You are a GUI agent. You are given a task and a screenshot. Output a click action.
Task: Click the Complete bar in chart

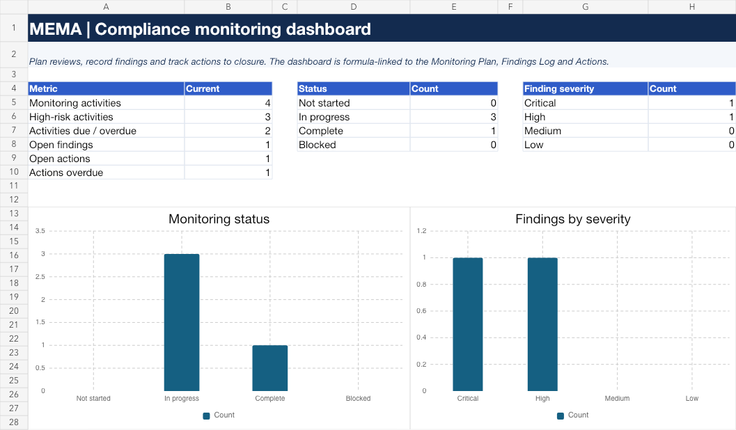point(270,368)
